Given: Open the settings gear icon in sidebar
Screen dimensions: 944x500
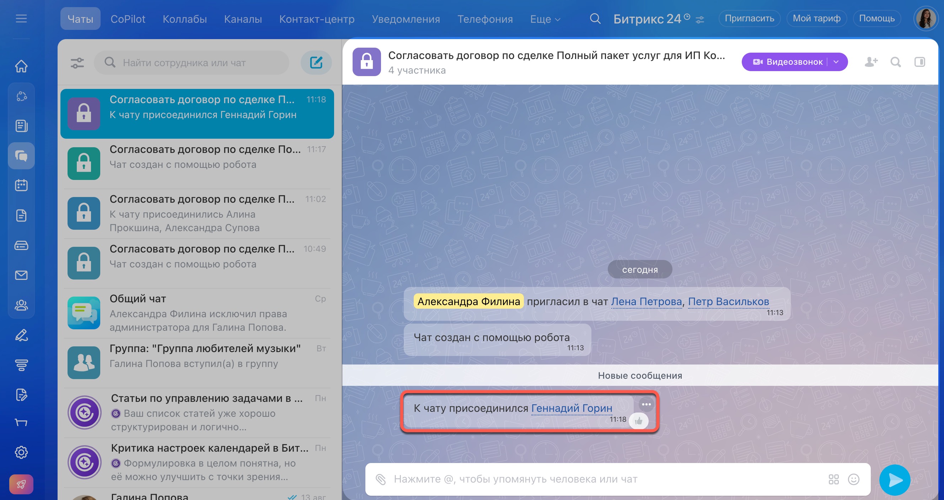Looking at the screenshot, I should (21, 452).
